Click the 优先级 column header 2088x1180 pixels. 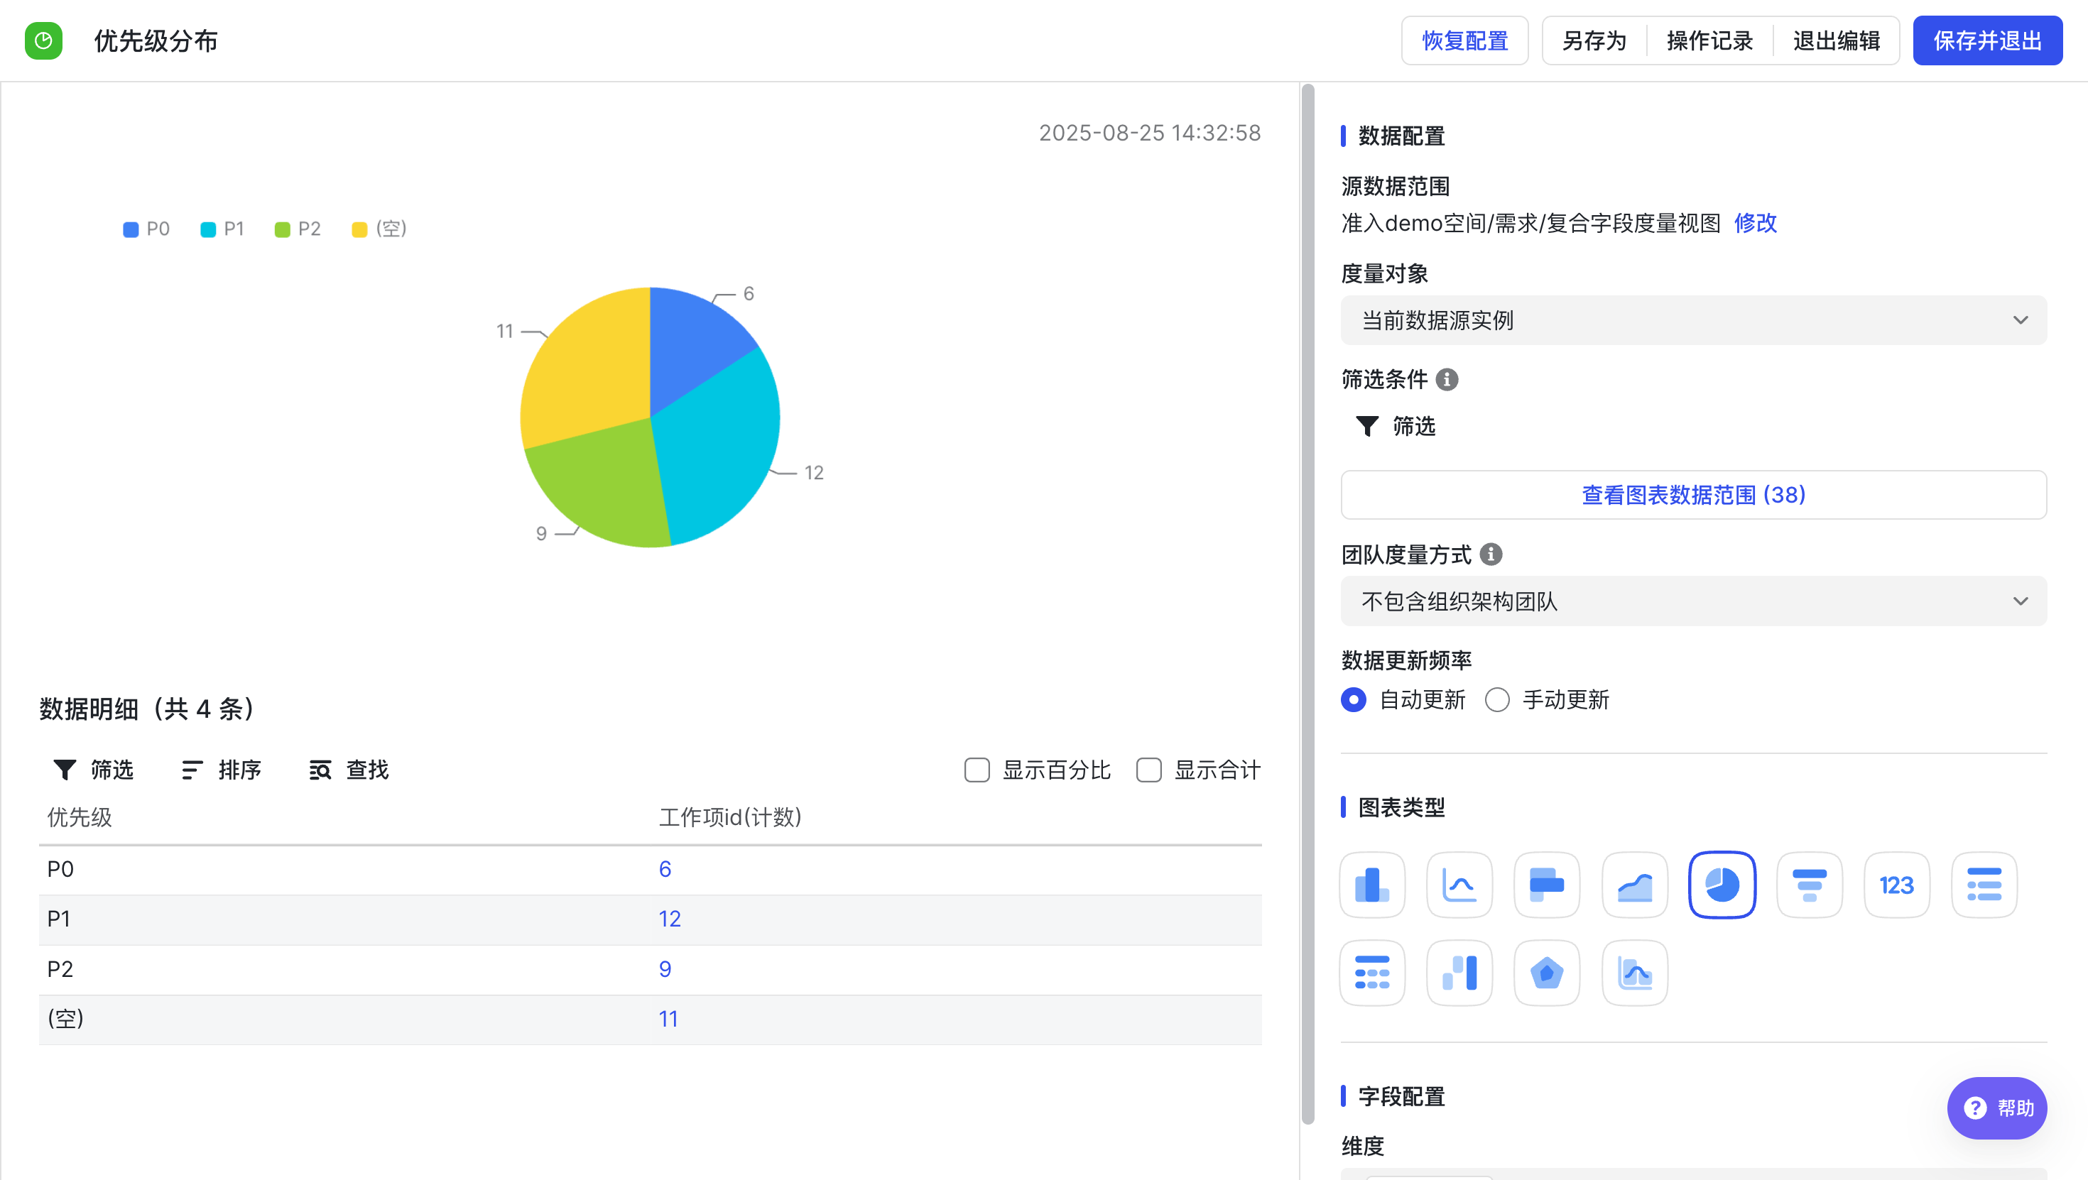pos(80,817)
